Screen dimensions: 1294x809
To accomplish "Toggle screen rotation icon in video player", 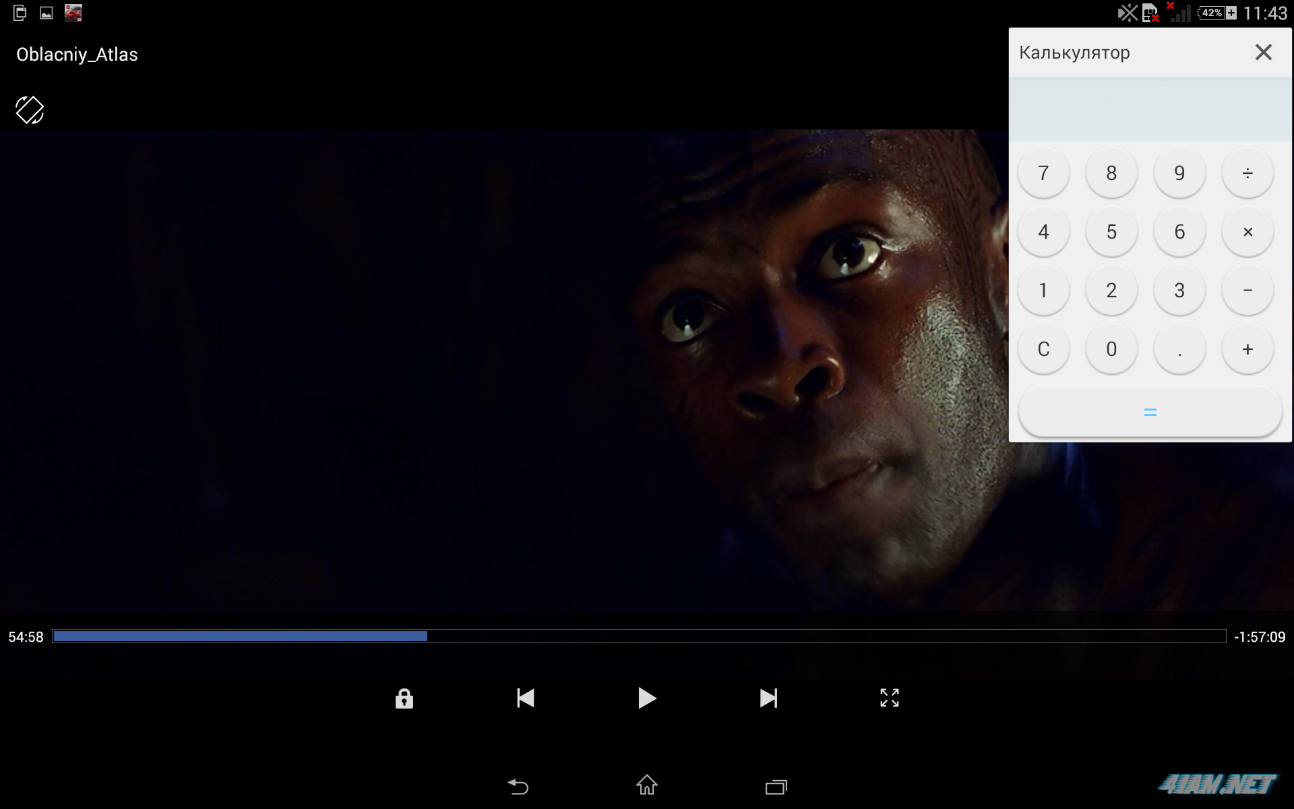I will [x=30, y=110].
